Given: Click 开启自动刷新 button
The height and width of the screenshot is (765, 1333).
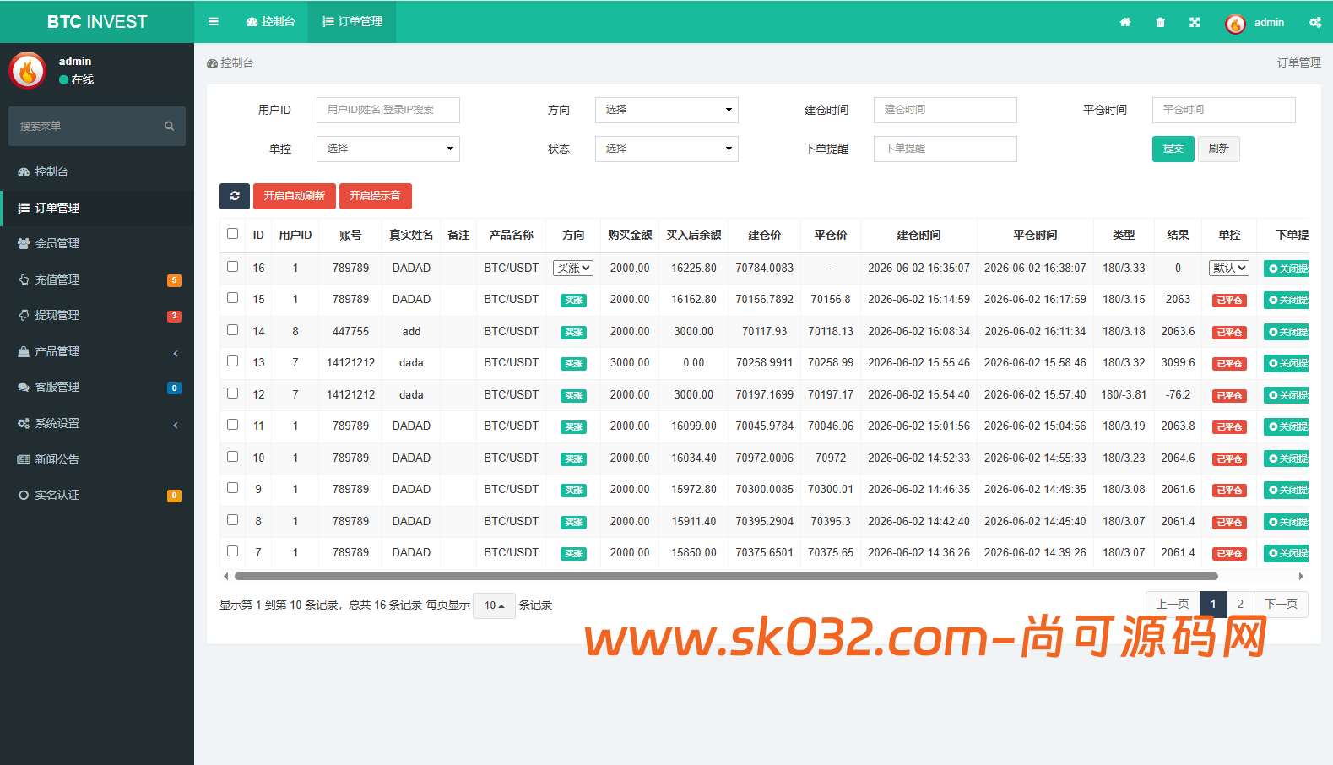Looking at the screenshot, I should 295,196.
